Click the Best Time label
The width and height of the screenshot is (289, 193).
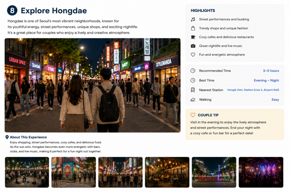click(207, 81)
